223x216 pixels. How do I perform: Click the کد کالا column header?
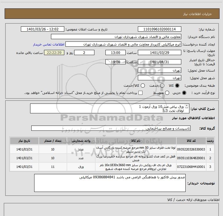click(191, 141)
